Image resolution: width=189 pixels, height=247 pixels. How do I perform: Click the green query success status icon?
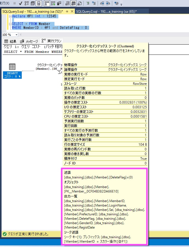5,234
